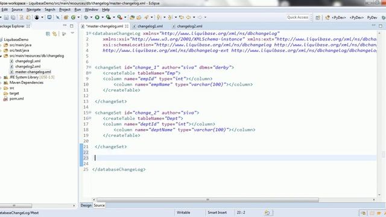Open the Forward history dropdown arrow
This screenshot has height=217, width=386.
[205, 17]
